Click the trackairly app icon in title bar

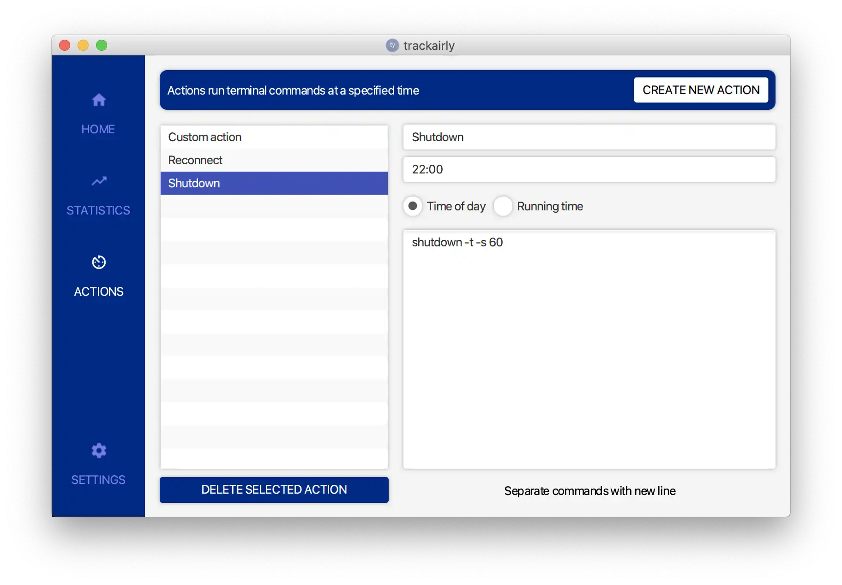pos(392,45)
